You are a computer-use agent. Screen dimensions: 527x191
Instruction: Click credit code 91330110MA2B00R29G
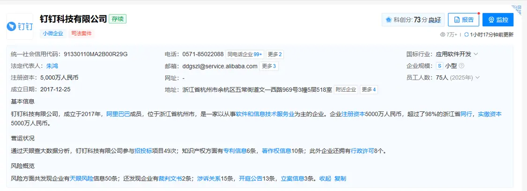(96, 54)
